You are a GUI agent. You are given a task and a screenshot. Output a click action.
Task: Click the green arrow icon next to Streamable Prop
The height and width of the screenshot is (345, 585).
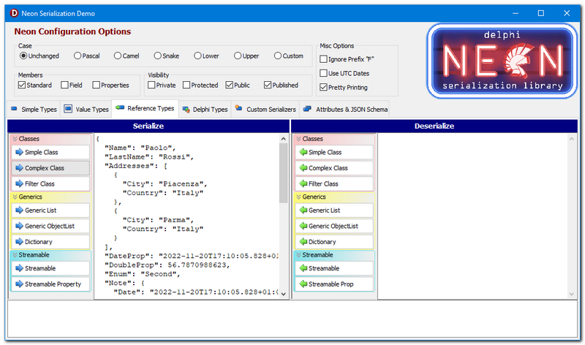pyautogui.click(x=303, y=284)
